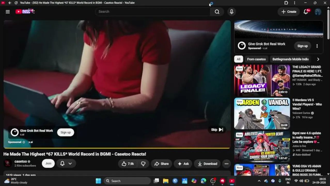Show more filter chips with right chevron
Screen dimensions: 330x186
point(318,59)
